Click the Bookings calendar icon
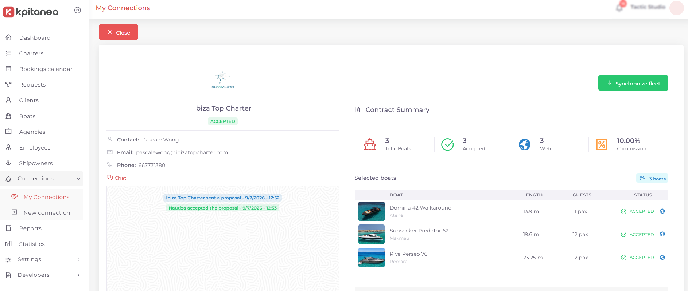 click(8, 69)
